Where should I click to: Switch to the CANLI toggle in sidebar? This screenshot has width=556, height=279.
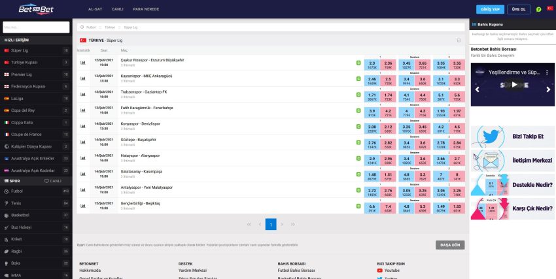point(53,180)
